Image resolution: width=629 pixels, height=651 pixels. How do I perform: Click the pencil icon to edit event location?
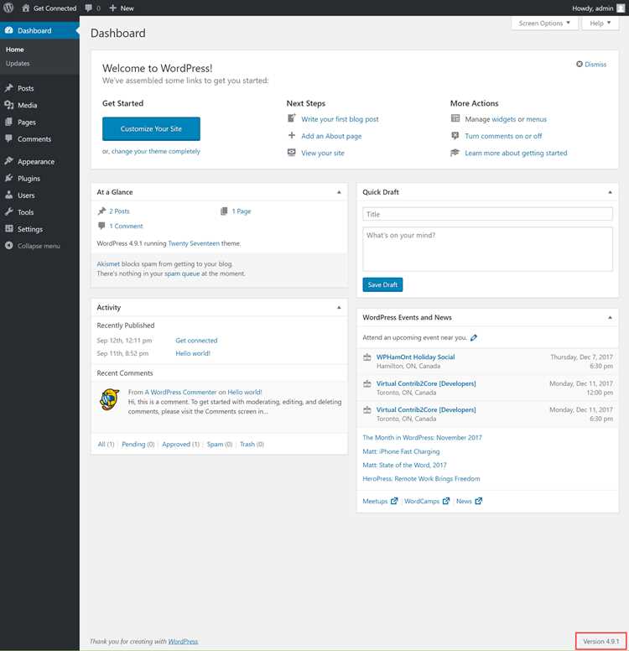474,337
